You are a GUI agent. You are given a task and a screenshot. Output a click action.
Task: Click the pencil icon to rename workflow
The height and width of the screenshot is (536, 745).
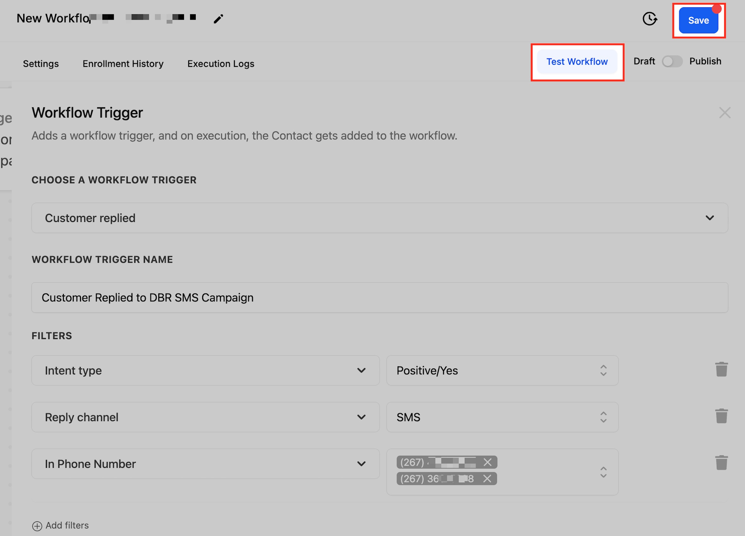218,19
